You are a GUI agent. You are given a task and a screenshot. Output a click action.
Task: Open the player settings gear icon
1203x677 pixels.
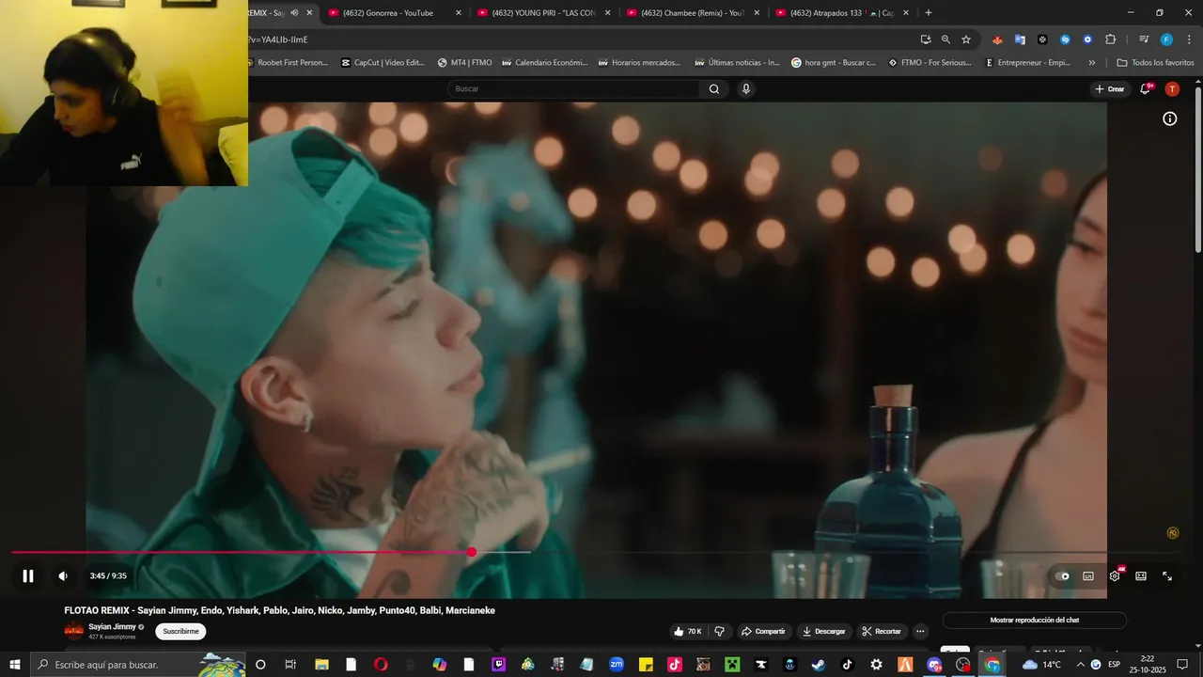click(1115, 576)
